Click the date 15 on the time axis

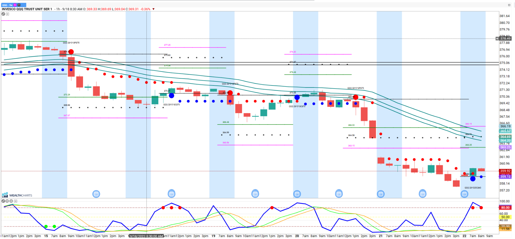click(x=46, y=236)
